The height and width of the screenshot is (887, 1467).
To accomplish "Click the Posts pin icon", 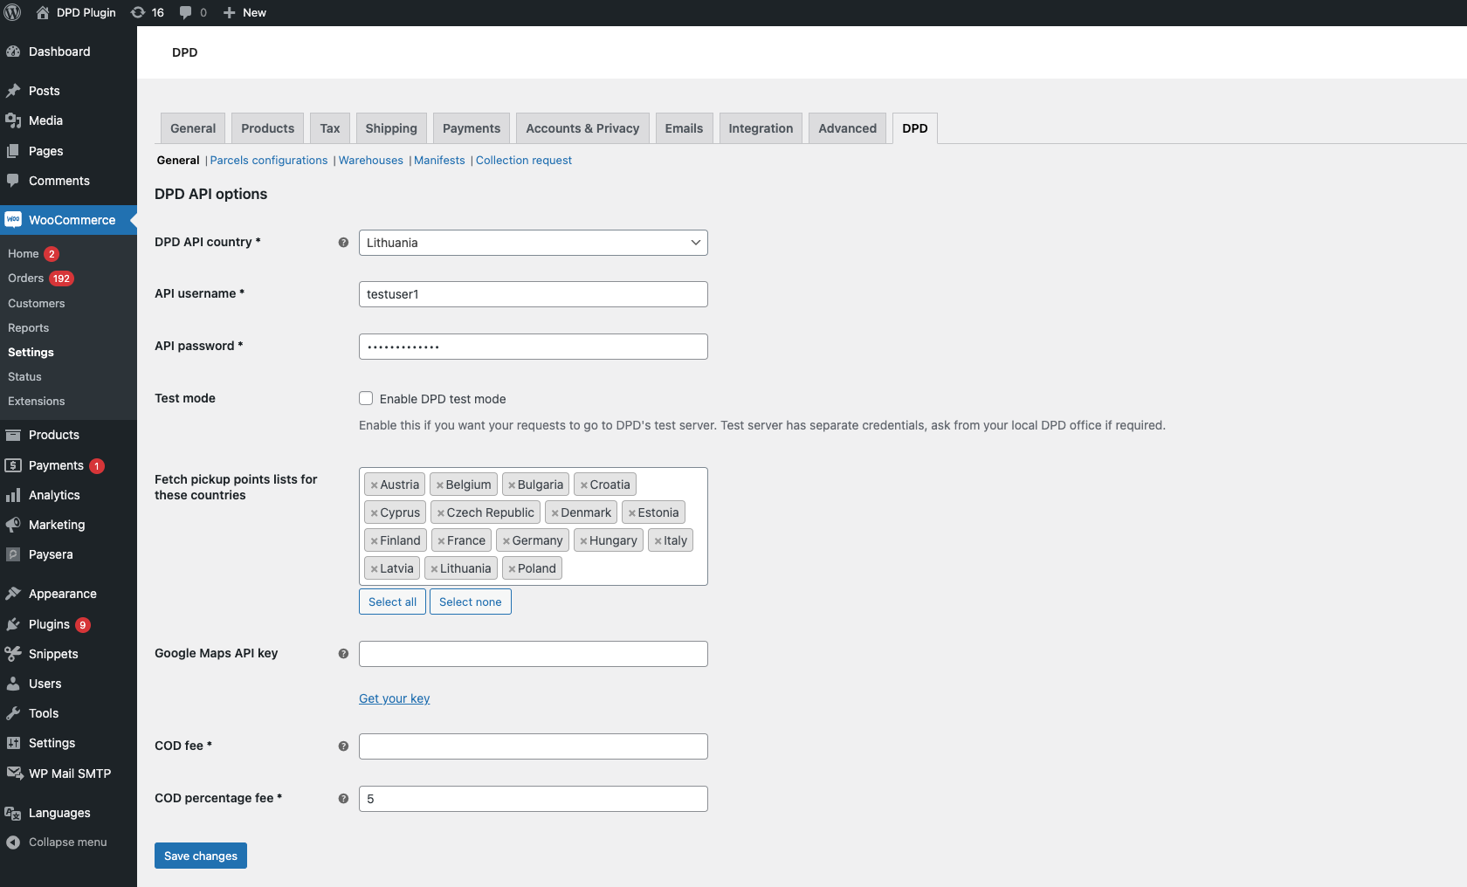I will 13,91.
